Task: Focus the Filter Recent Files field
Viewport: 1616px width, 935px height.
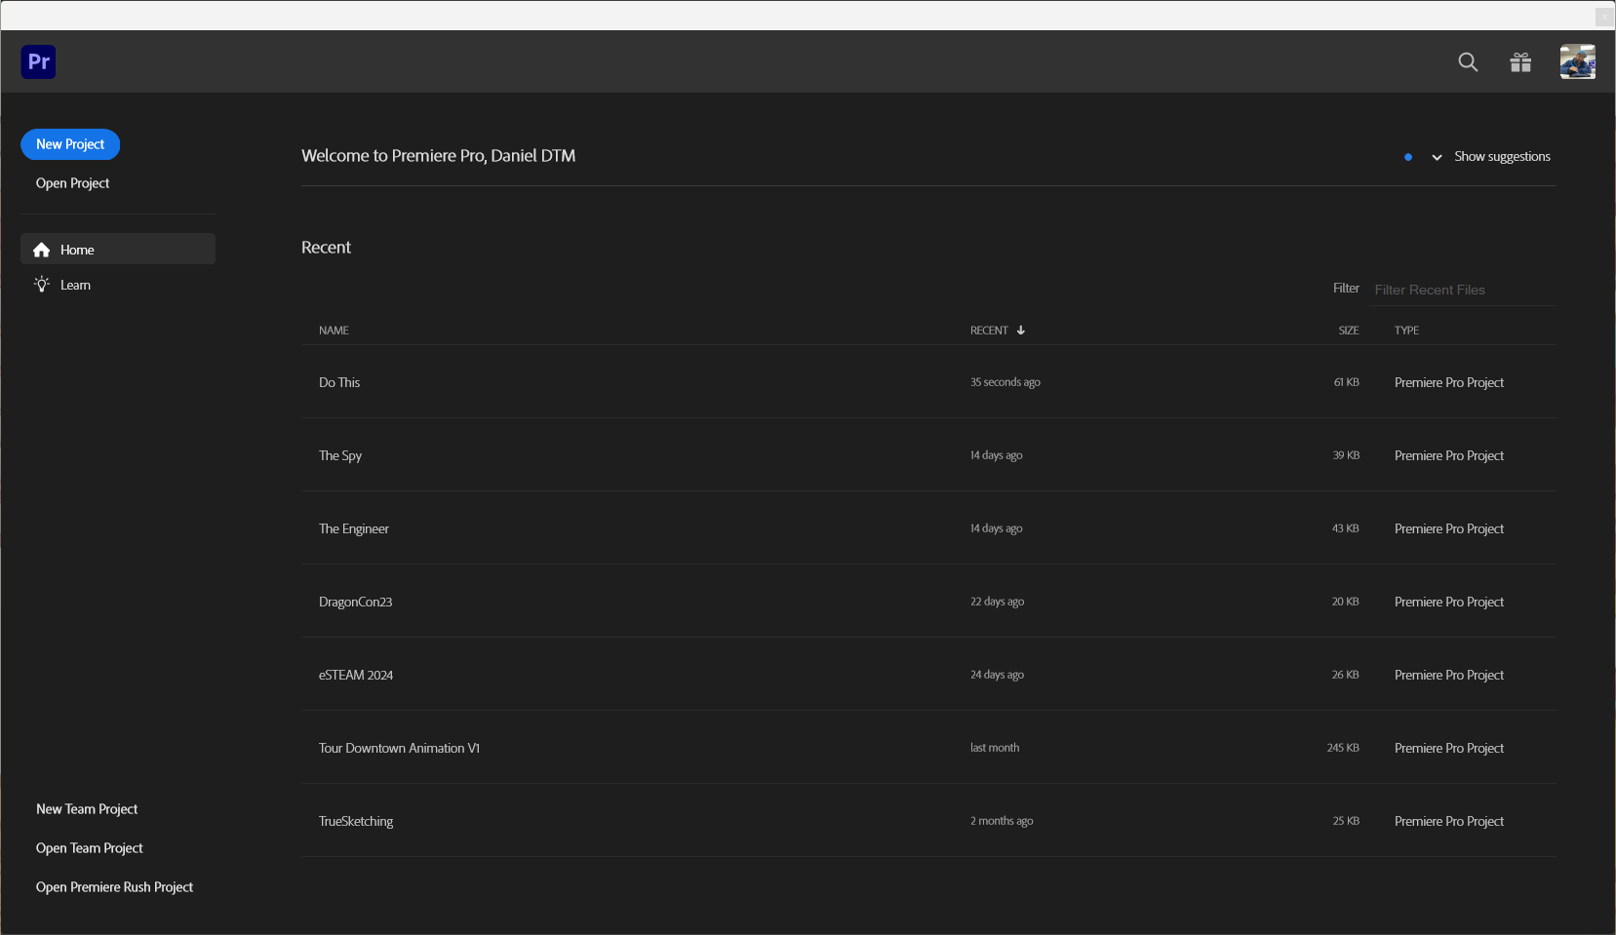Action: click(x=1462, y=290)
